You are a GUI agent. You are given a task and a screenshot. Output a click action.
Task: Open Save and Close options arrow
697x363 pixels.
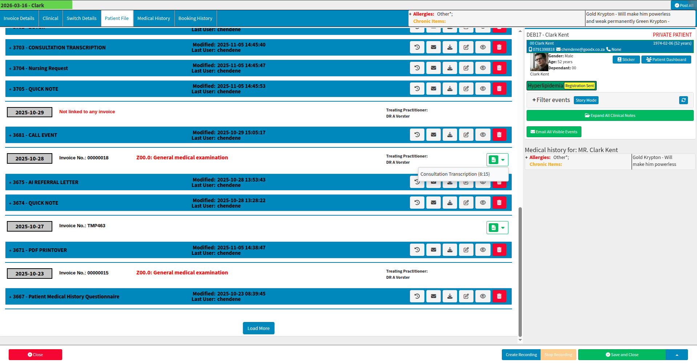pos(677,355)
